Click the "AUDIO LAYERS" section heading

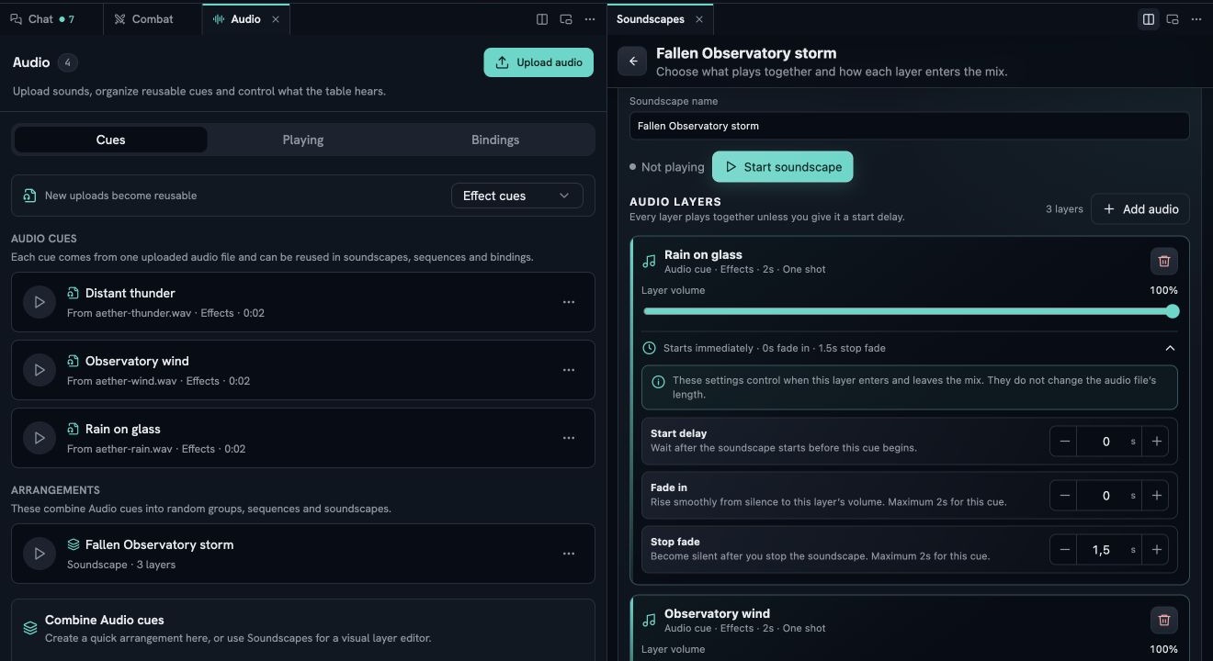tap(675, 202)
